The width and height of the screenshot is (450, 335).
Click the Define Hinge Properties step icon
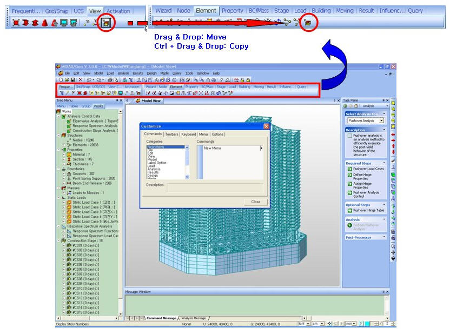(x=350, y=176)
